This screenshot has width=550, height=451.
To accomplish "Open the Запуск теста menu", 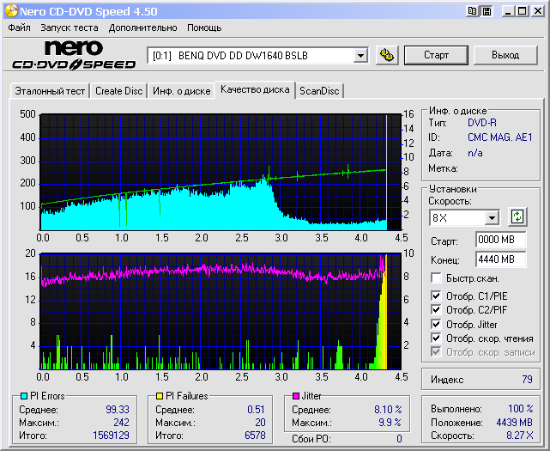I will (x=70, y=27).
